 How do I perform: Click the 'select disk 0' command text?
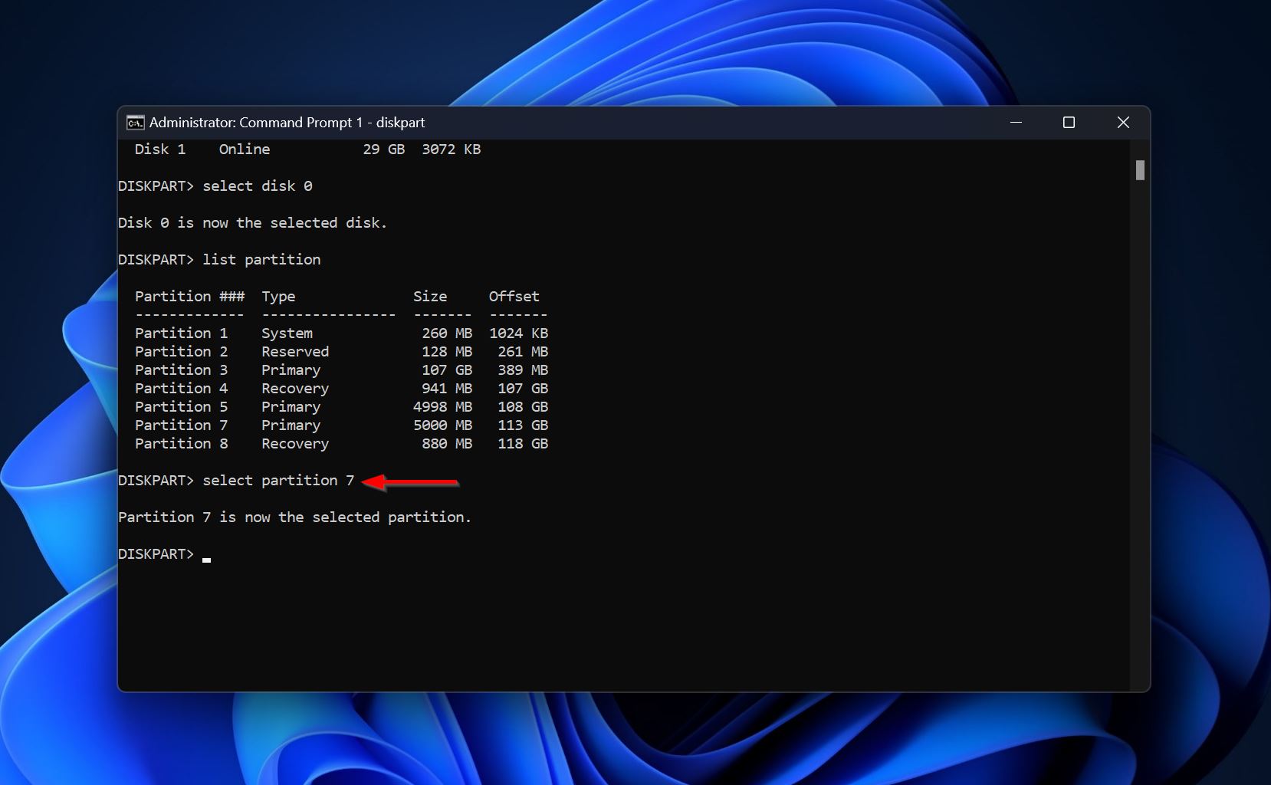click(257, 186)
